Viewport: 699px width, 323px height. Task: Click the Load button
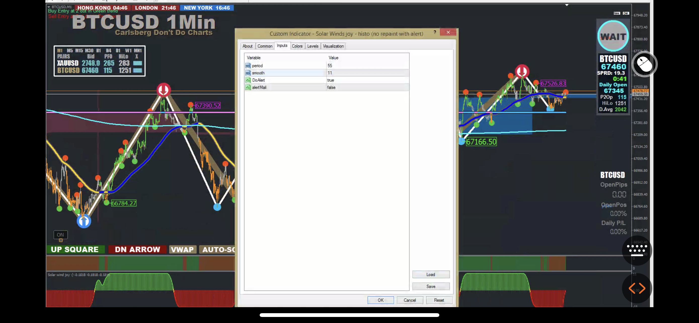pyautogui.click(x=431, y=274)
